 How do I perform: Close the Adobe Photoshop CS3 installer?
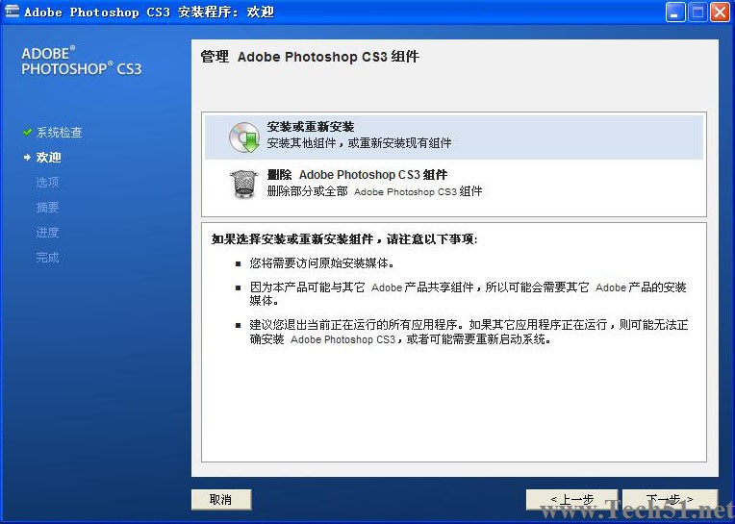click(720, 12)
